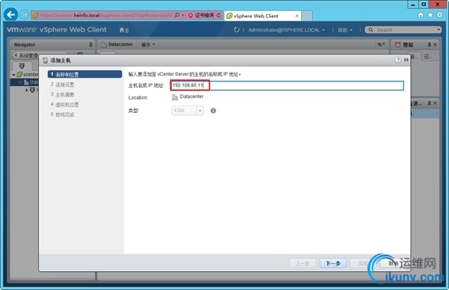Click the disabled Previous step button

coord(303,263)
